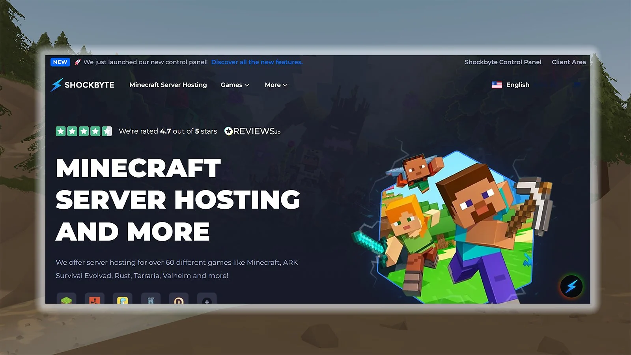Click the rocket emoji in the announcement bar
The image size is (631, 355).
point(77,62)
